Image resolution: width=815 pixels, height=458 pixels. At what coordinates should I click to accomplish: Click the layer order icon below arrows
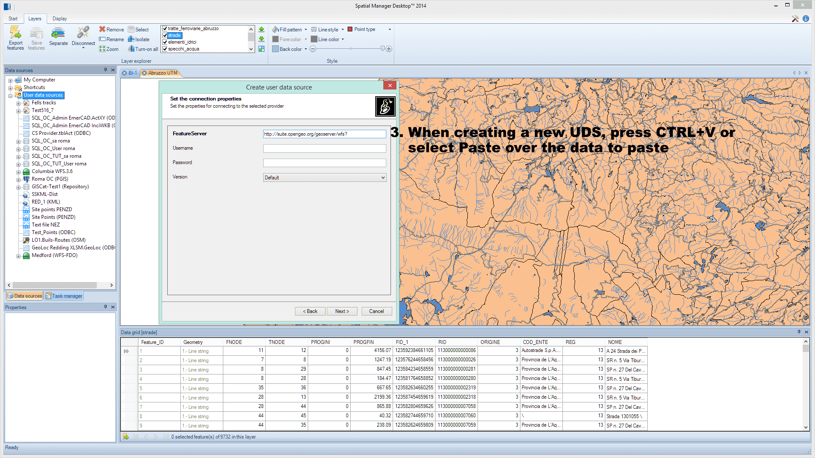click(x=261, y=49)
